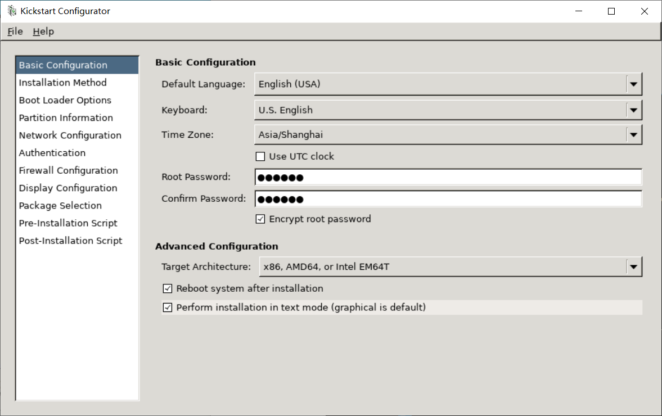The height and width of the screenshot is (416, 662).
Task: Click the Keyboard dropdown arrow
Action: 633,110
